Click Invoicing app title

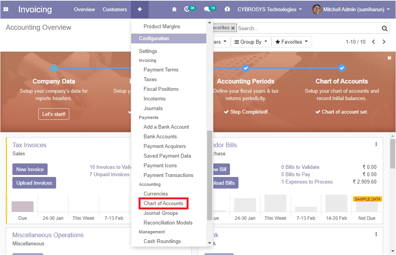point(35,9)
